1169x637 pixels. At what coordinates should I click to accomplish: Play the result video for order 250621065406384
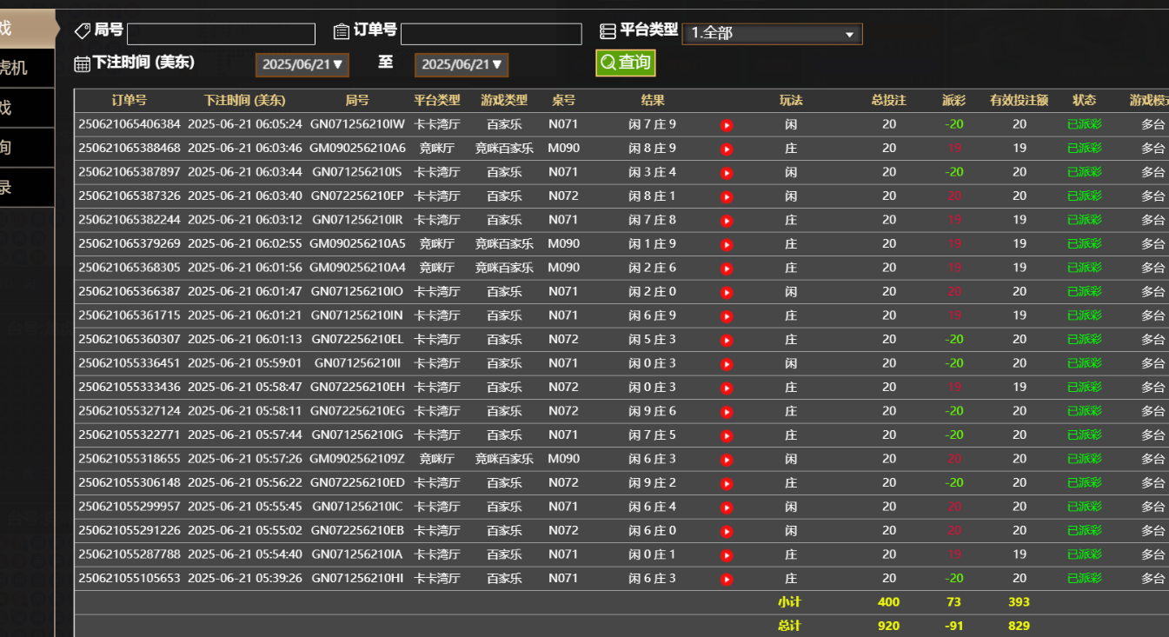726,124
